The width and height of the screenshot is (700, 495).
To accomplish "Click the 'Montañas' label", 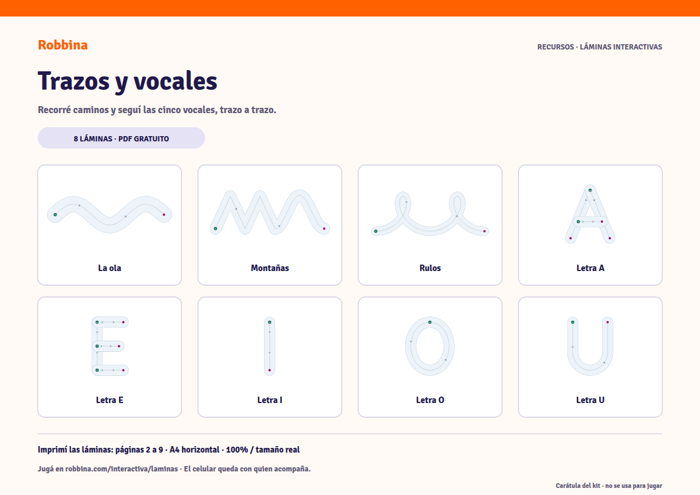I will pyautogui.click(x=270, y=268).
